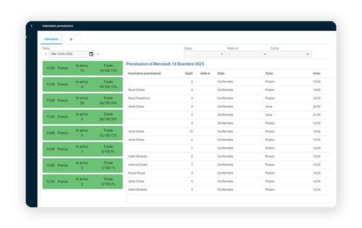Open the calendar date picker icon
The height and width of the screenshot is (228, 362).
(91, 54)
